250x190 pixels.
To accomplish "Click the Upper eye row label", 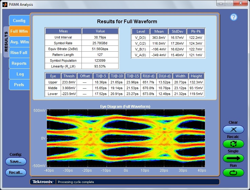I will [53, 82].
